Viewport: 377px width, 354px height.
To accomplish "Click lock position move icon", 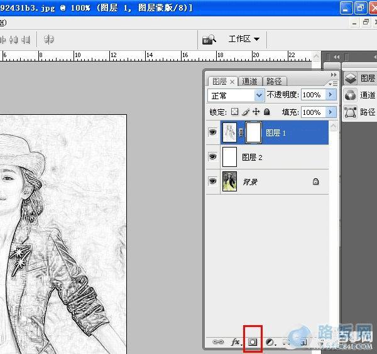I will (x=256, y=112).
